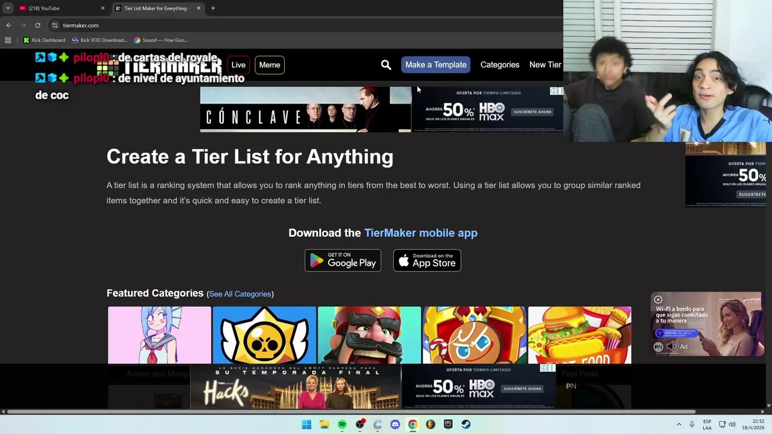Open the network tray icon
This screenshot has height=434, width=772.
(x=722, y=424)
